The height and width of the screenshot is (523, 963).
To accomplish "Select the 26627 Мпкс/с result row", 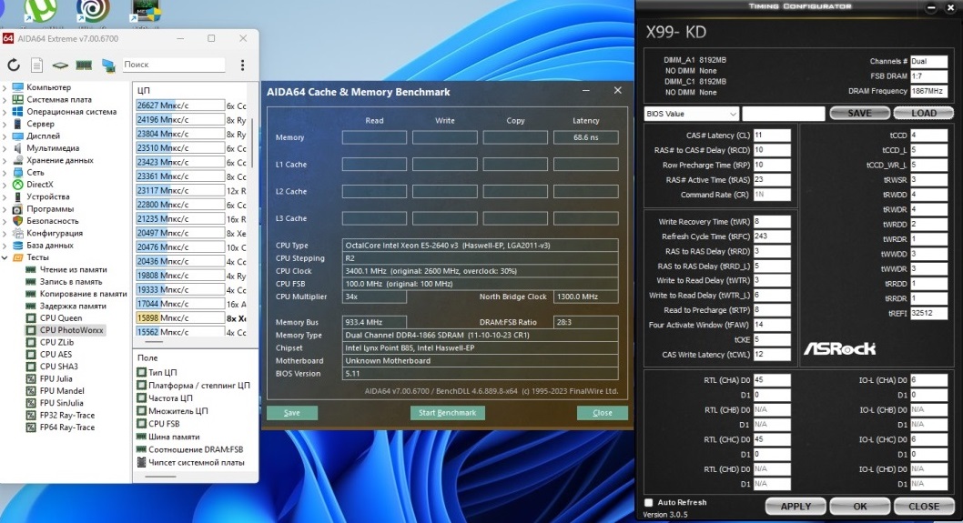I will (x=190, y=106).
